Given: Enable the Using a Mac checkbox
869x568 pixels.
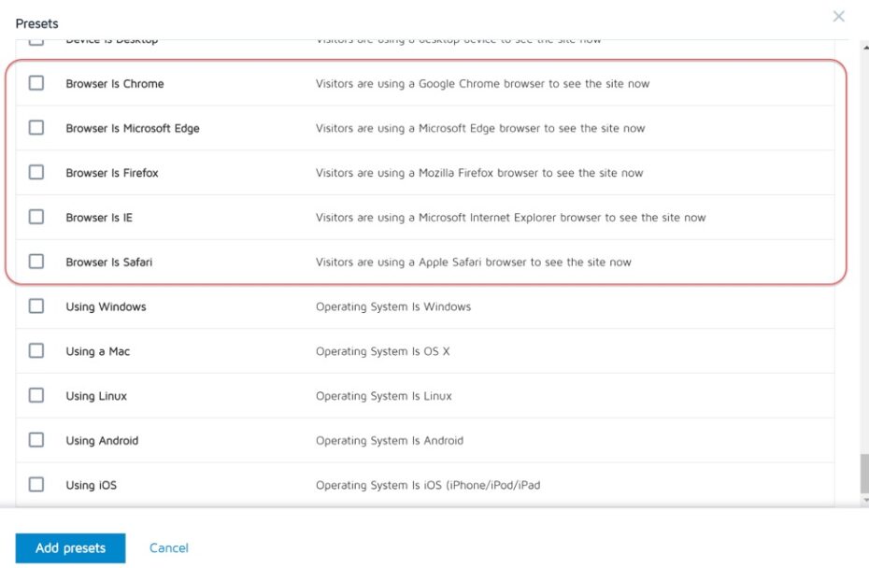Looking at the screenshot, I should (x=36, y=351).
